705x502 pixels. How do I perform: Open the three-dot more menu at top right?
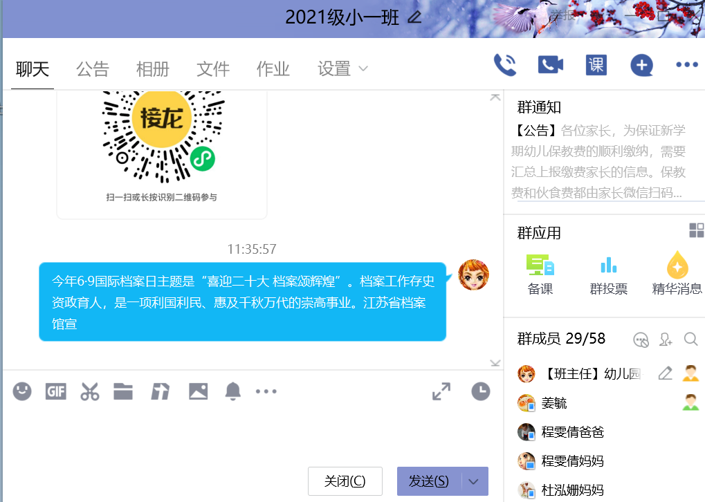tap(687, 65)
